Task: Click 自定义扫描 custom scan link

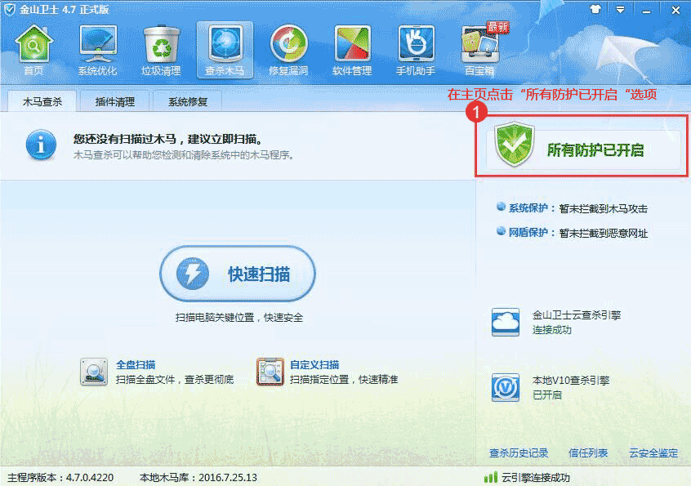Action: 314,365
